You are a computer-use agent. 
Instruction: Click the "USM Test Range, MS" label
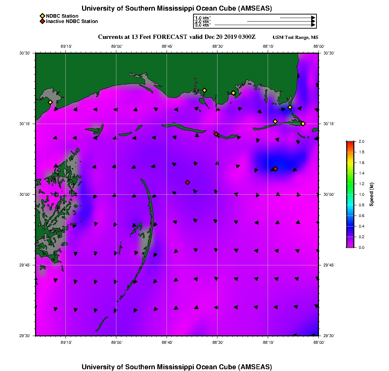pyautogui.click(x=295, y=37)
